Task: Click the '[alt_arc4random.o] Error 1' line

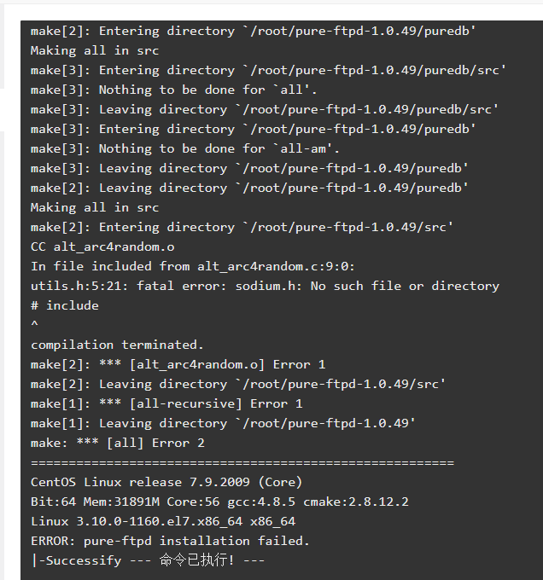Action: click(x=178, y=364)
